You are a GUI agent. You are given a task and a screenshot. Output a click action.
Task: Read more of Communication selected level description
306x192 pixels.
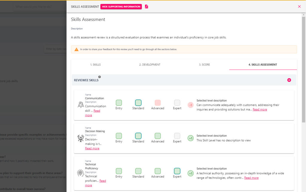(260, 109)
